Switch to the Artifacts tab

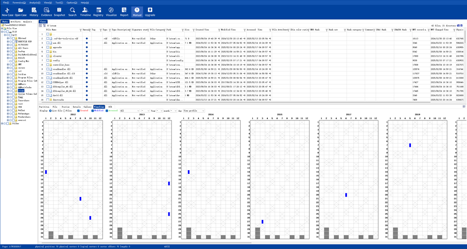16,22
